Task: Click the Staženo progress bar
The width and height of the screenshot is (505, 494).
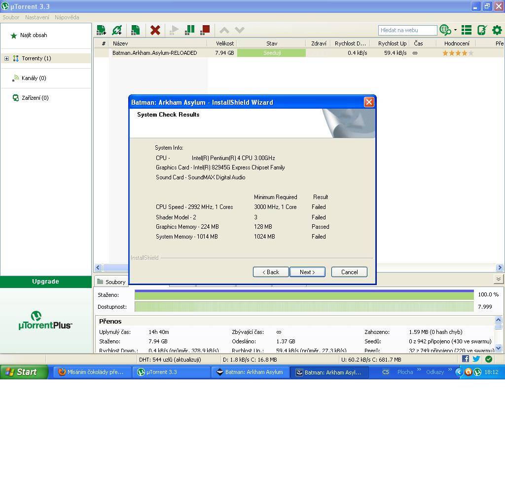Action: click(x=304, y=295)
